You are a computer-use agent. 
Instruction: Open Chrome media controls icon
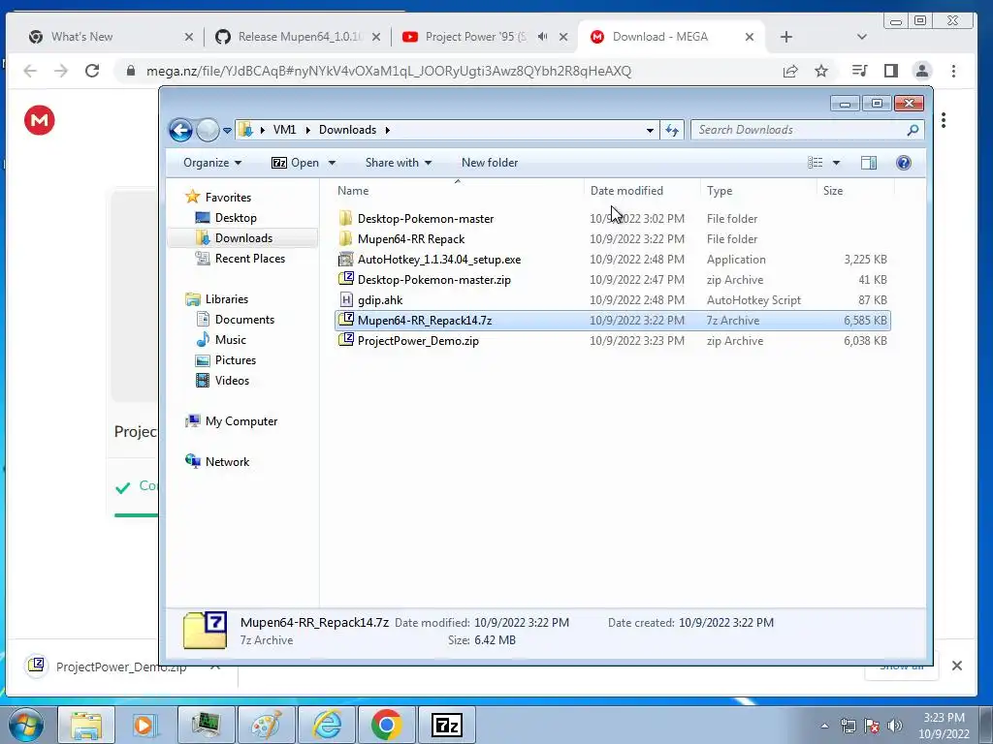coord(859,71)
